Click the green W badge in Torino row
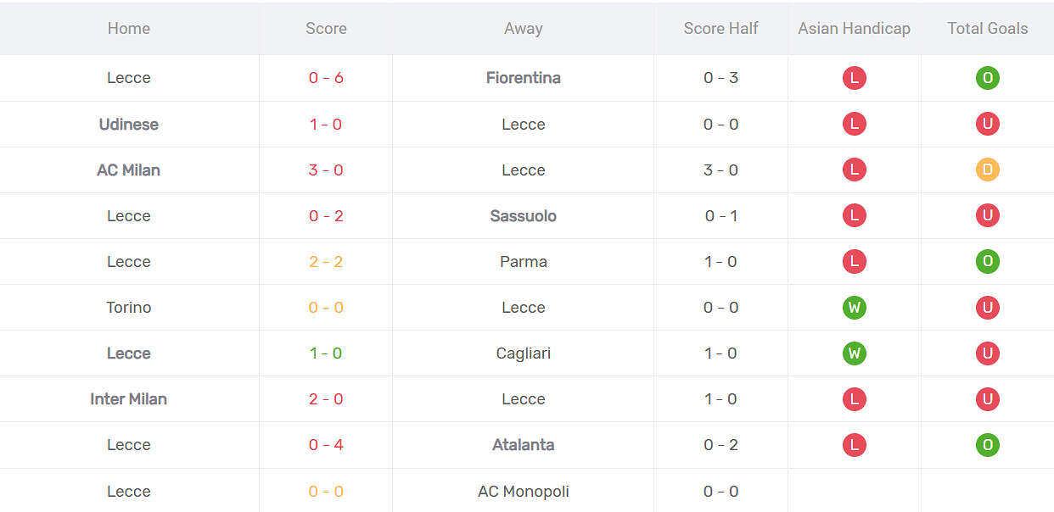1054x512 pixels. (x=854, y=308)
